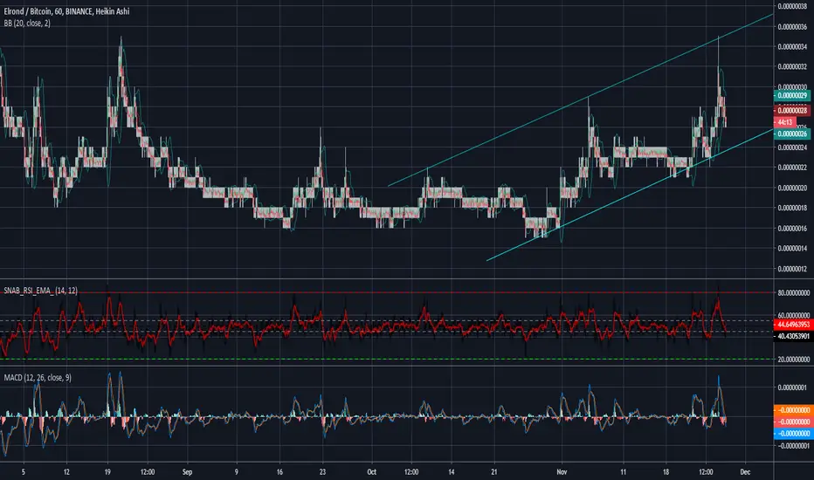
Task: Click the 11 date label on time axis
Action: [x=623, y=472]
